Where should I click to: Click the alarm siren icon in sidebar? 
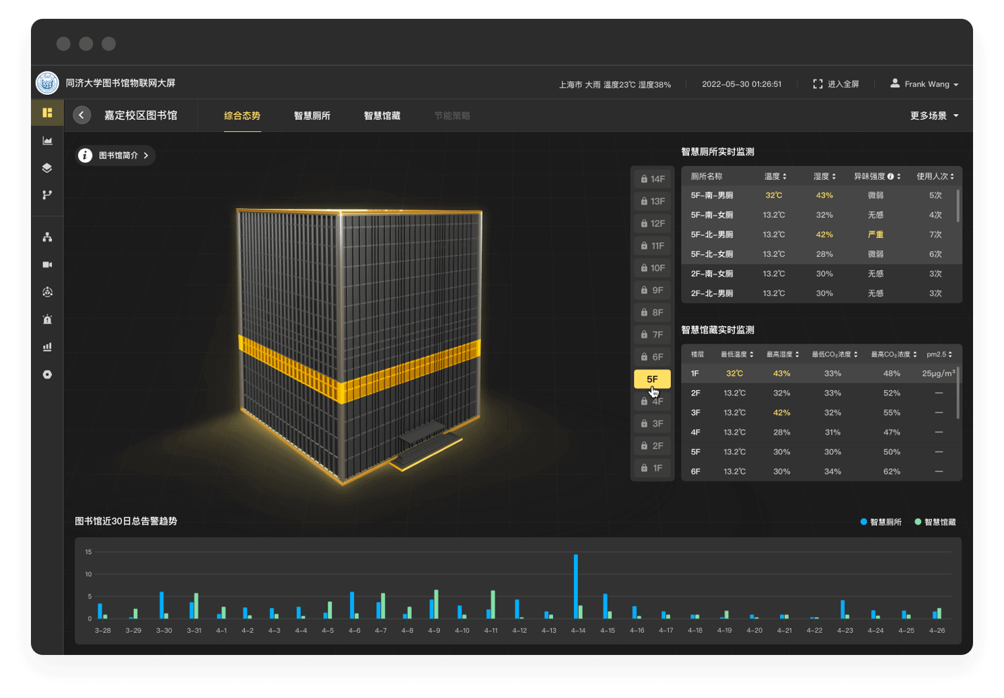click(x=47, y=319)
